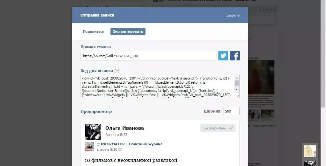Open the Ольга Иванова name link
The width and height of the screenshot is (326, 166).
coord(124,128)
